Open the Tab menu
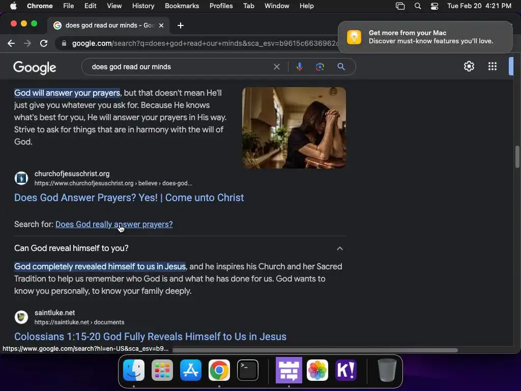This screenshot has height=391, width=521. click(x=248, y=6)
